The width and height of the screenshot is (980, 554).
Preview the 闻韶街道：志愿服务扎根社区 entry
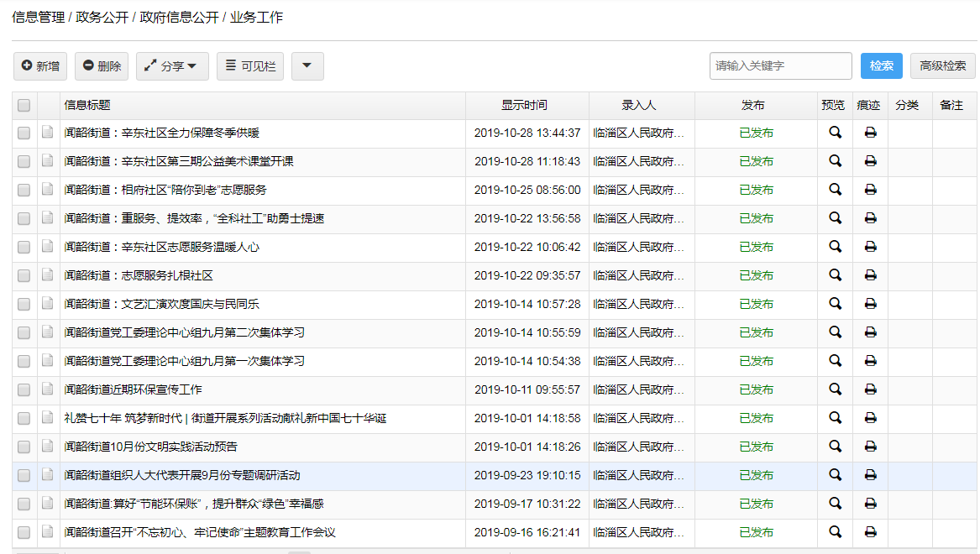(835, 275)
